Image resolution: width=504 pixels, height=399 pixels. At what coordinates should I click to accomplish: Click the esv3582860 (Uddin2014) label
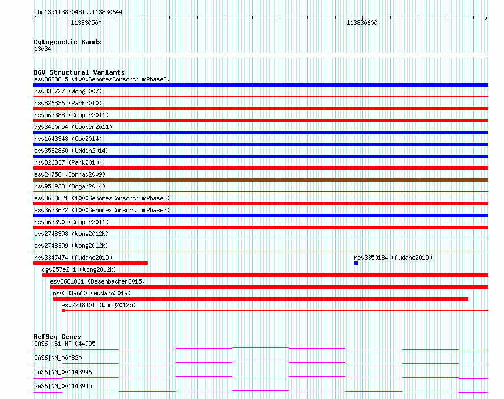click(71, 151)
